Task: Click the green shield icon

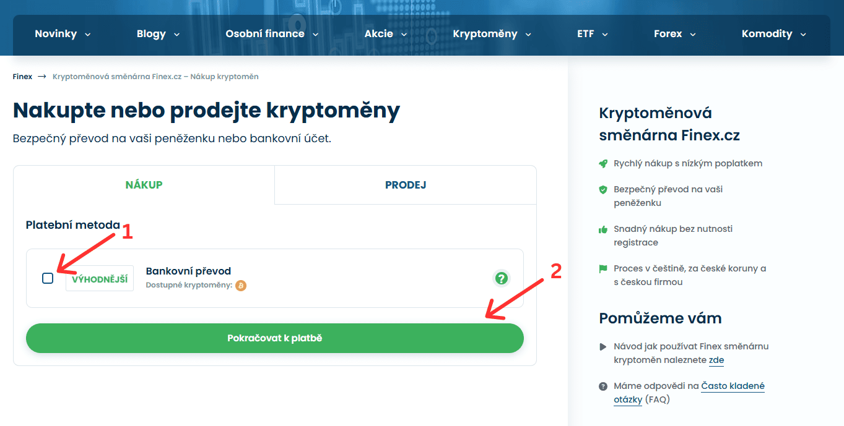Action: click(603, 190)
